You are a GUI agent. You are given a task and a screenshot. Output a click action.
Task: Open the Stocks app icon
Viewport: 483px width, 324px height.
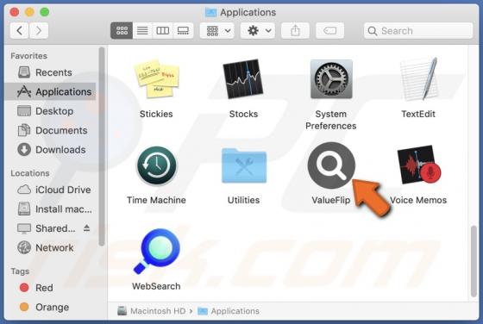pos(243,78)
